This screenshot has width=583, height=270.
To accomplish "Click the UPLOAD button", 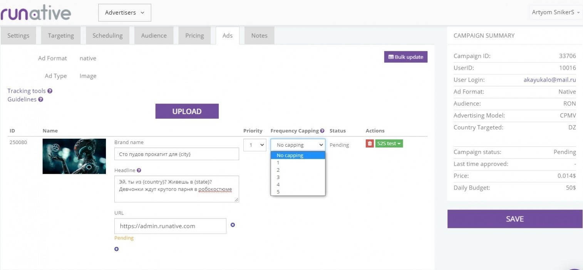I will click(187, 111).
